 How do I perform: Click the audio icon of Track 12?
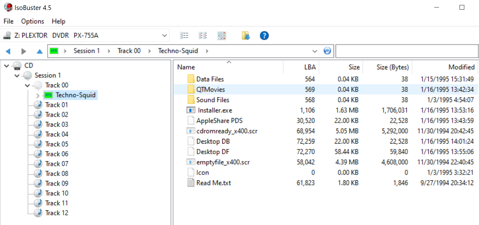point(38,213)
